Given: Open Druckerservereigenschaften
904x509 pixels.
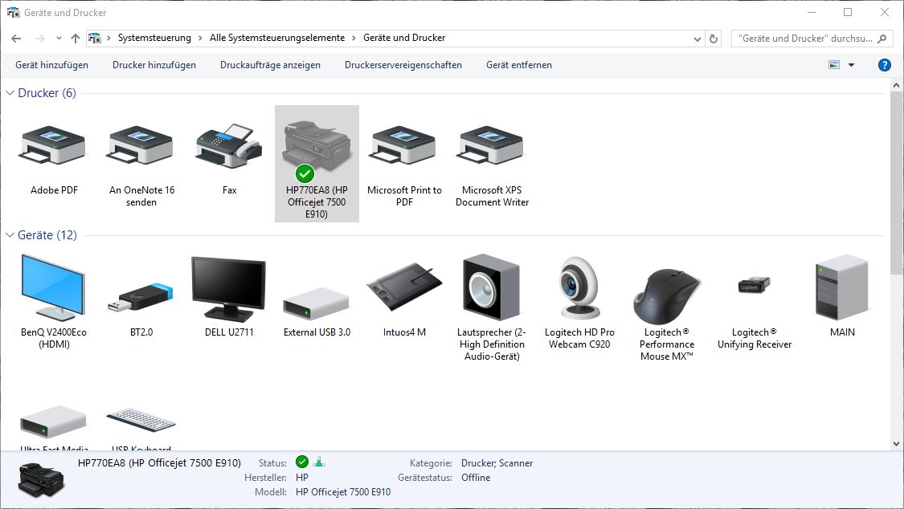Looking at the screenshot, I should [x=403, y=65].
